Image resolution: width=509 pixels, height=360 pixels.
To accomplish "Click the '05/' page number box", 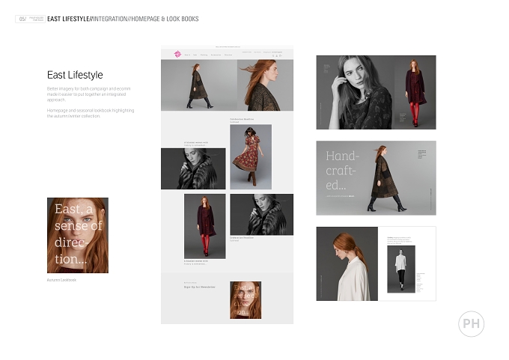I will [30, 19].
